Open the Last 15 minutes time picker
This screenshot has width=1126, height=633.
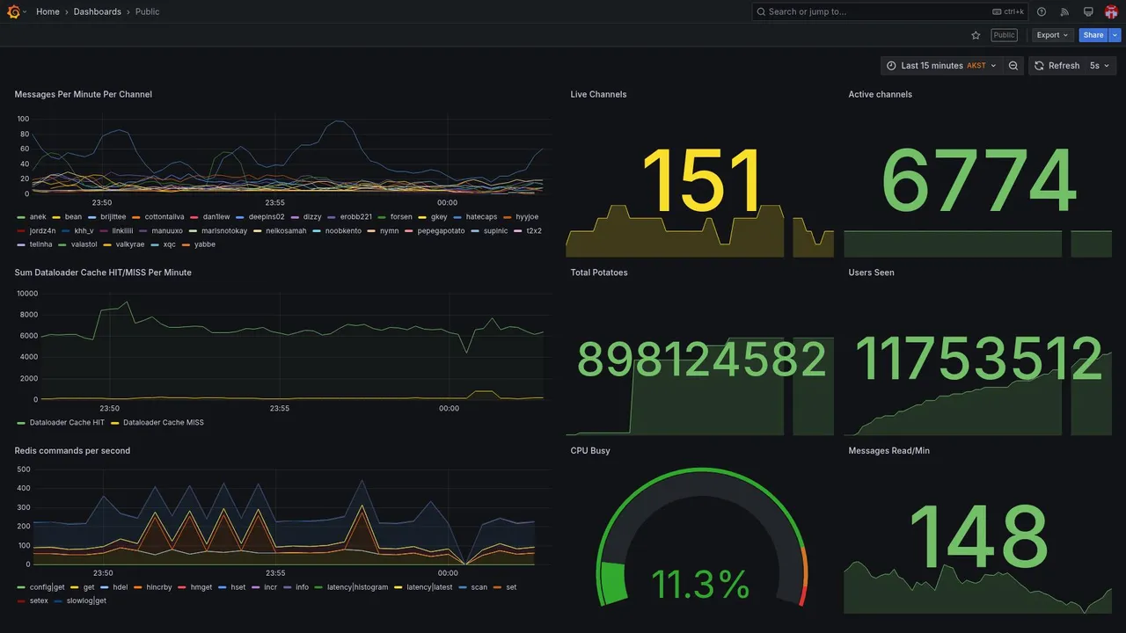coord(941,65)
